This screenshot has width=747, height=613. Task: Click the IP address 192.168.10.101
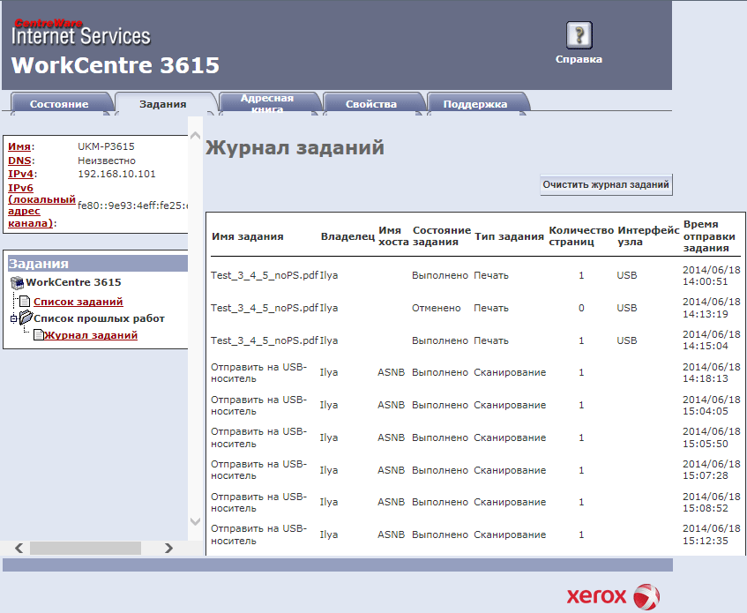116,174
